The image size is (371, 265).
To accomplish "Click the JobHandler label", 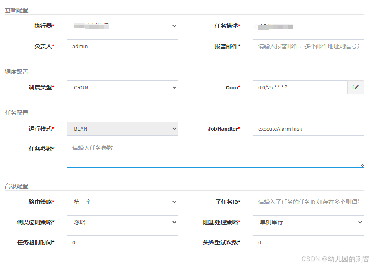I will click(x=224, y=129).
